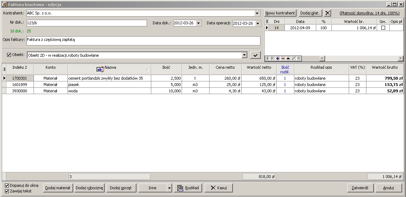406x197 pixels.
Task: Open items grid column chooser icon
Action: 4,69
